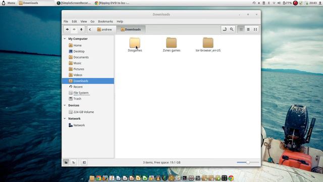Viewport: 323px width, 182px height.
Task: Click the path bar scroll-left chevron
Action: coord(90,29)
